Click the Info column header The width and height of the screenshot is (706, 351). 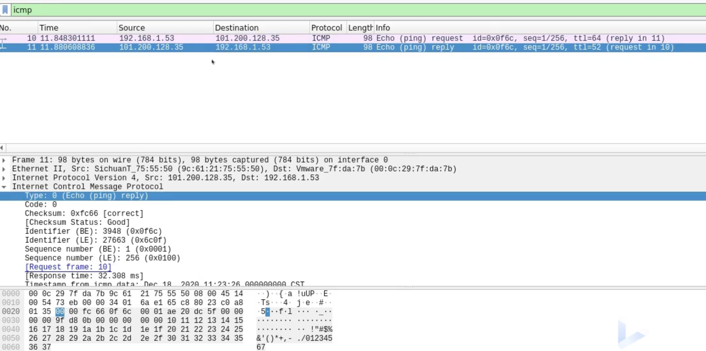[540, 28]
